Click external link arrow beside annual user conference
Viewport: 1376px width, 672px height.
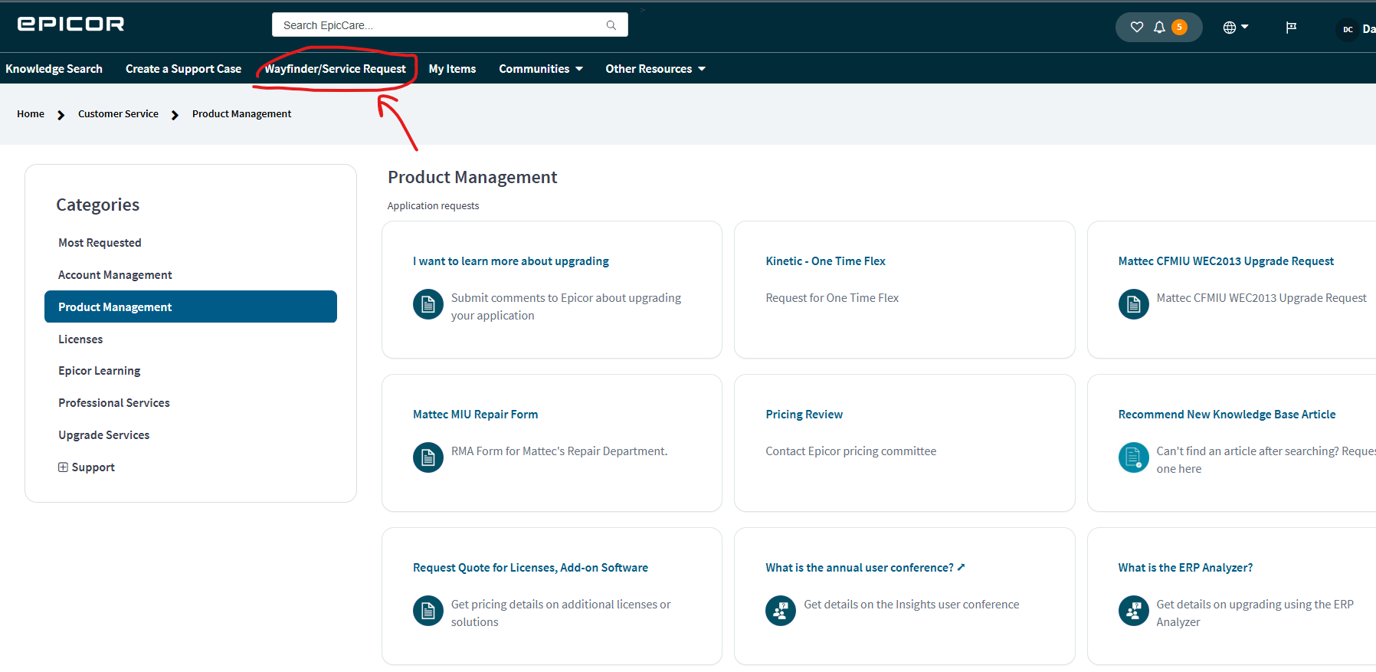coord(962,567)
